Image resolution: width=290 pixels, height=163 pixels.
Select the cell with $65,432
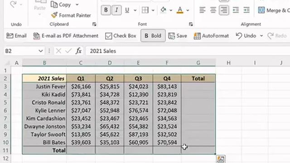click(x=110, y=126)
